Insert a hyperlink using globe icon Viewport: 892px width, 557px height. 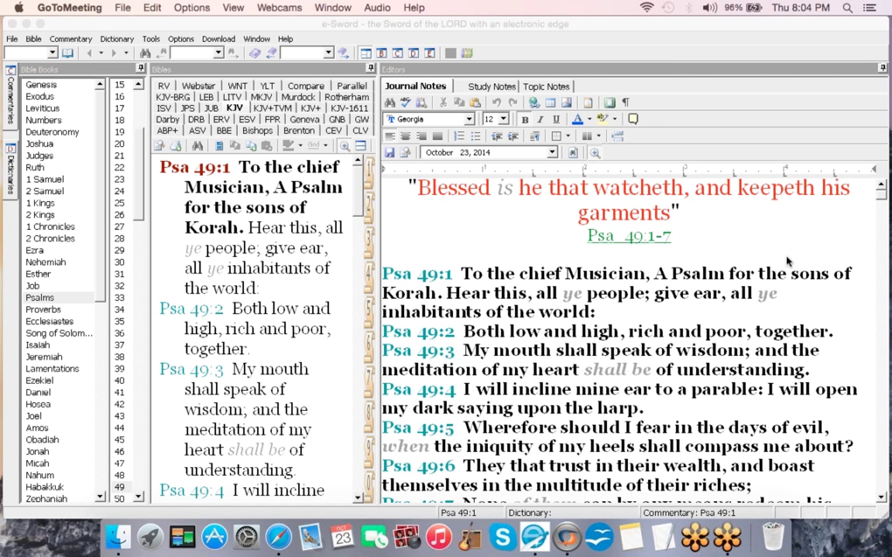[x=534, y=102]
